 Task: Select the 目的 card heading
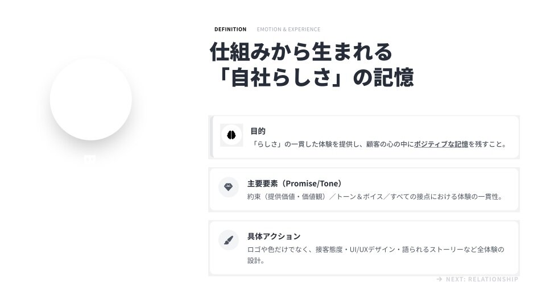[258, 131]
